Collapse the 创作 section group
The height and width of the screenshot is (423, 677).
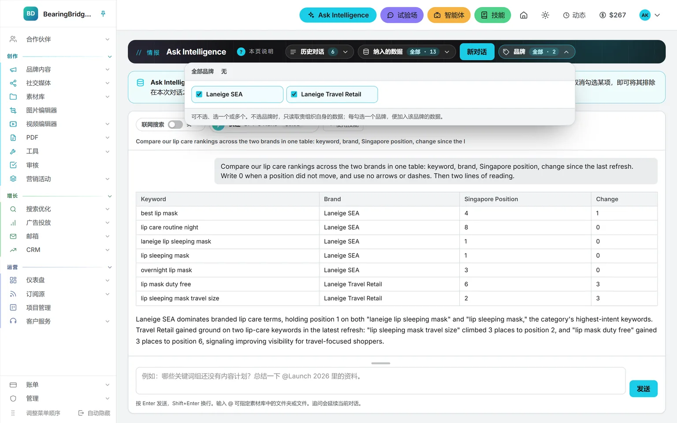pyautogui.click(x=110, y=56)
